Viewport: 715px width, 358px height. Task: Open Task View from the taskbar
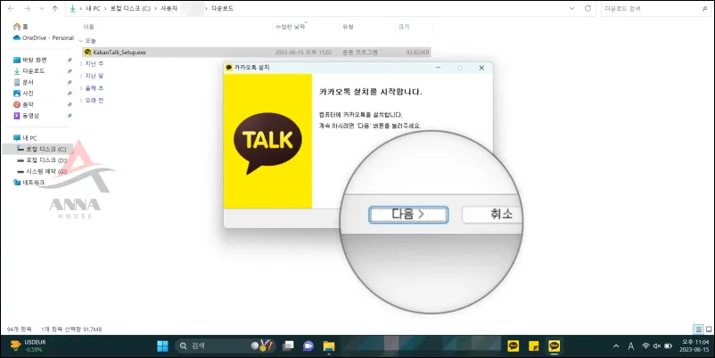[x=288, y=346]
